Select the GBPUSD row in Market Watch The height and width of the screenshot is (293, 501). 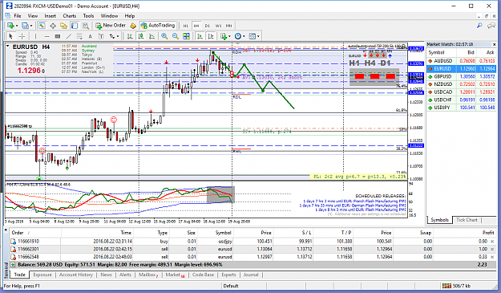[x=461, y=76]
